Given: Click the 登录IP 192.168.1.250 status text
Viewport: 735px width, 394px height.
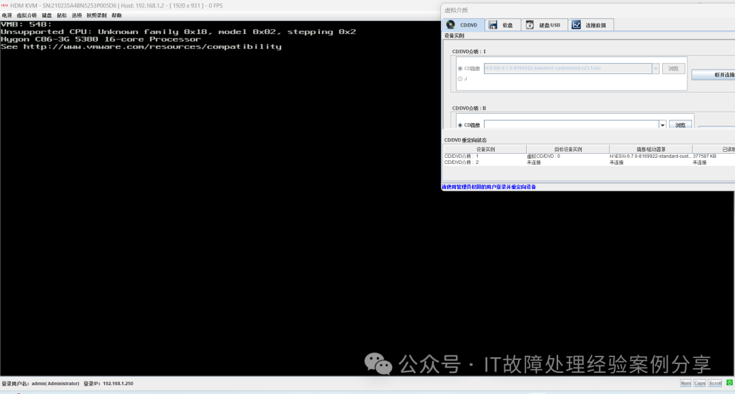Looking at the screenshot, I should (108, 383).
